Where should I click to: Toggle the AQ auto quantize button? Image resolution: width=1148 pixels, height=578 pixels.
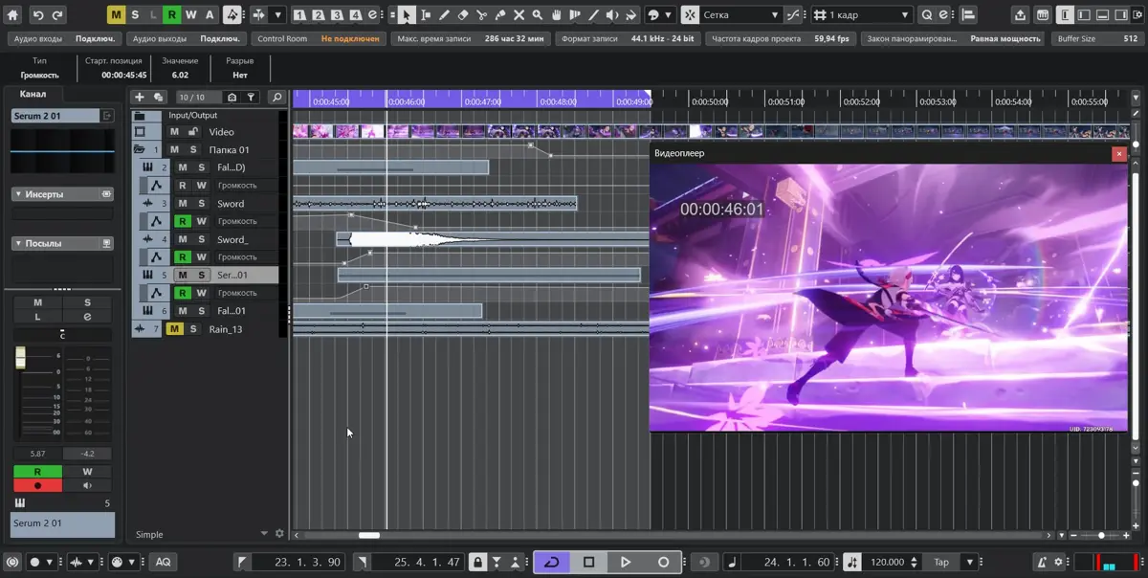pos(164,562)
